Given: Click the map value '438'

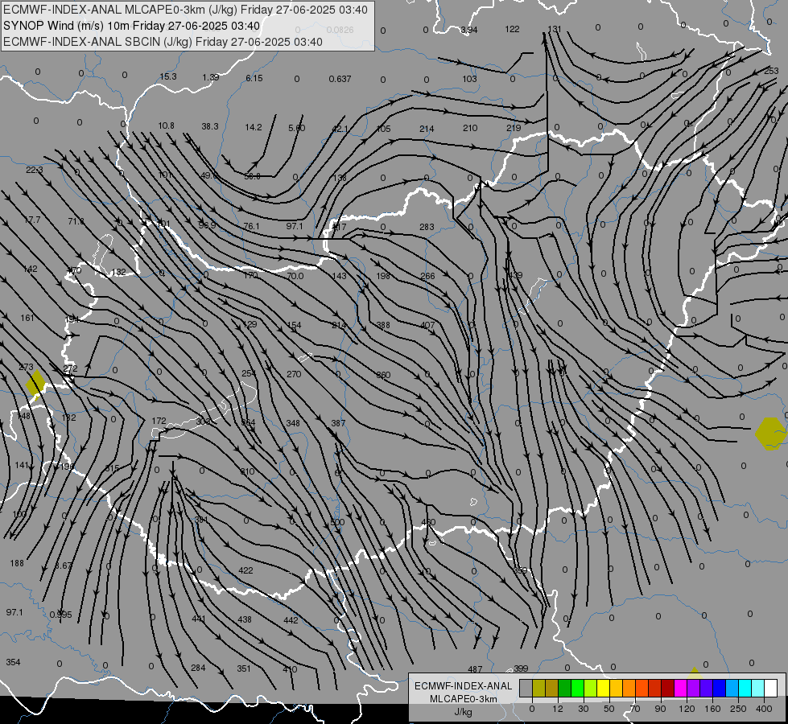Looking at the screenshot, I should pyautogui.click(x=245, y=619).
